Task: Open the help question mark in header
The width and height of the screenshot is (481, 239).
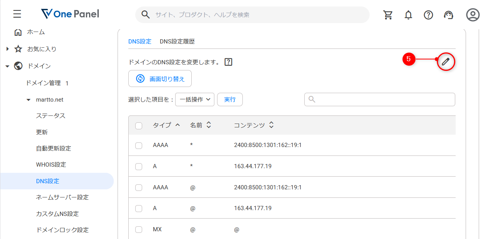Action: pyautogui.click(x=428, y=15)
